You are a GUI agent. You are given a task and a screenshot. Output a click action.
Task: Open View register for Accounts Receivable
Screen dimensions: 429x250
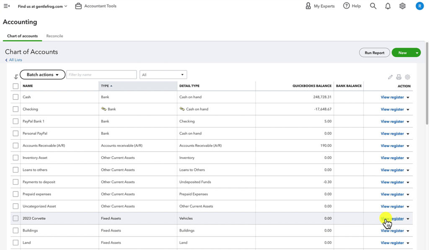pos(392,145)
